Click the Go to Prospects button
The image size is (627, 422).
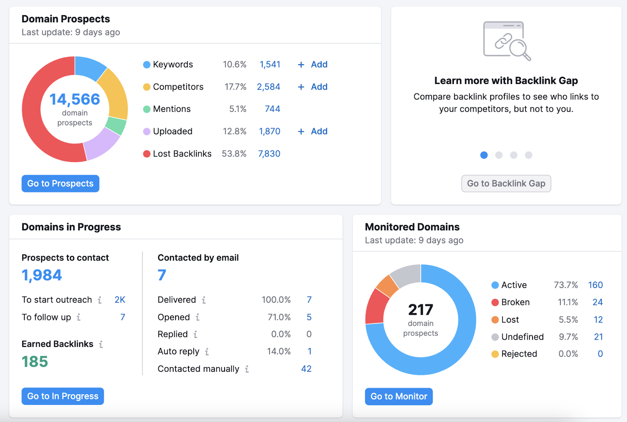point(60,183)
